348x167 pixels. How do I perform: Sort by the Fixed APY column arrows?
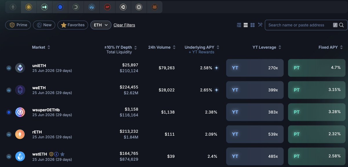click(341, 47)
